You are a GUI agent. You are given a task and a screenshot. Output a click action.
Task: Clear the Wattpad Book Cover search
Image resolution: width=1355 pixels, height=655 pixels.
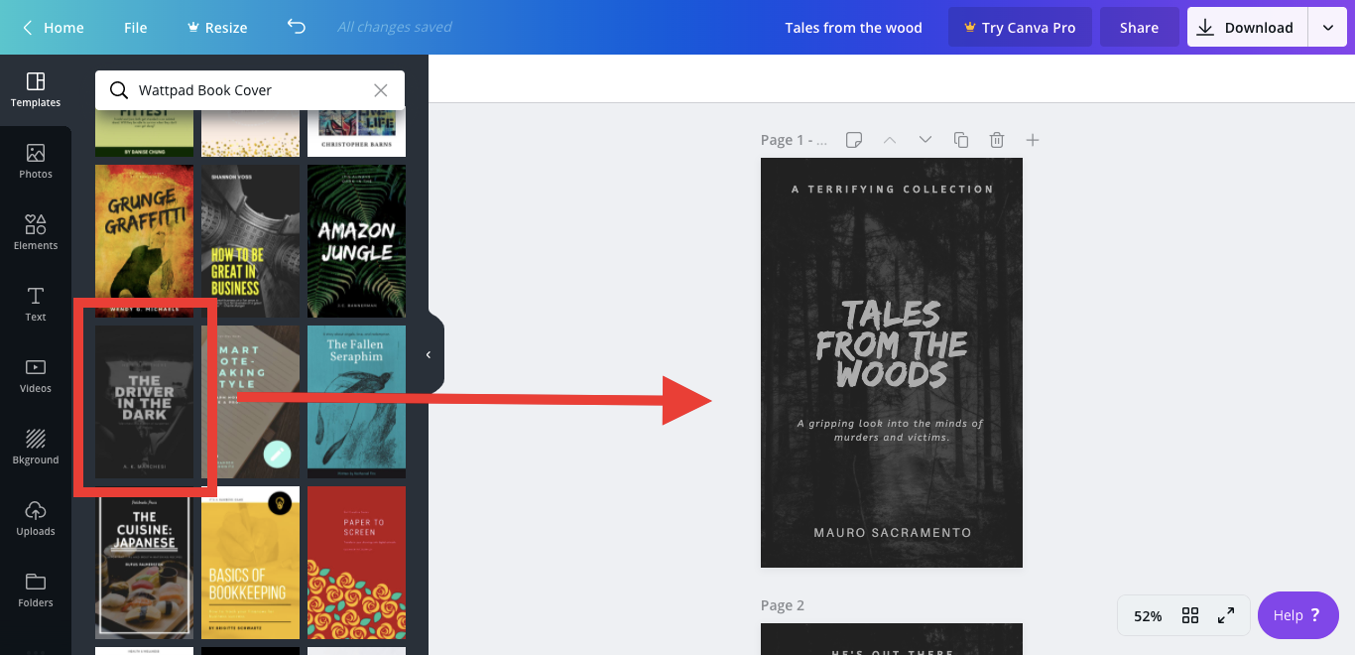click(380, 90)
